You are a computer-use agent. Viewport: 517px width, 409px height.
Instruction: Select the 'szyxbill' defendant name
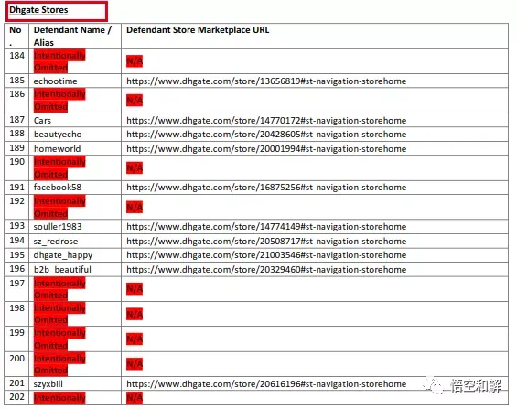[48, 384]
